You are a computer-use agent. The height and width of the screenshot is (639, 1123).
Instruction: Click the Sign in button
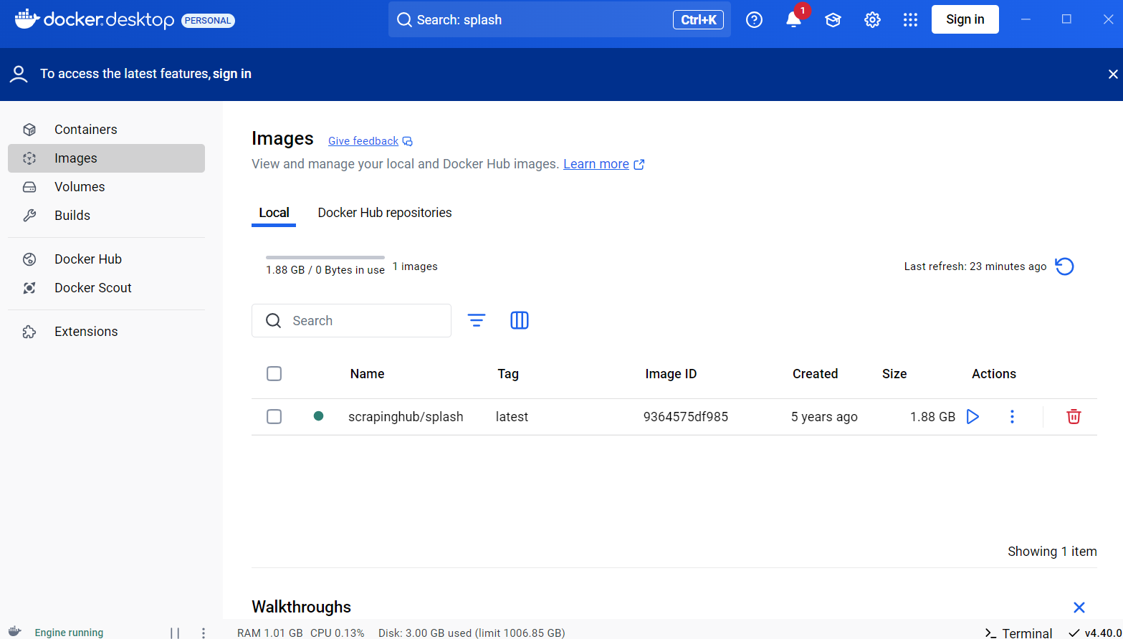965,19
